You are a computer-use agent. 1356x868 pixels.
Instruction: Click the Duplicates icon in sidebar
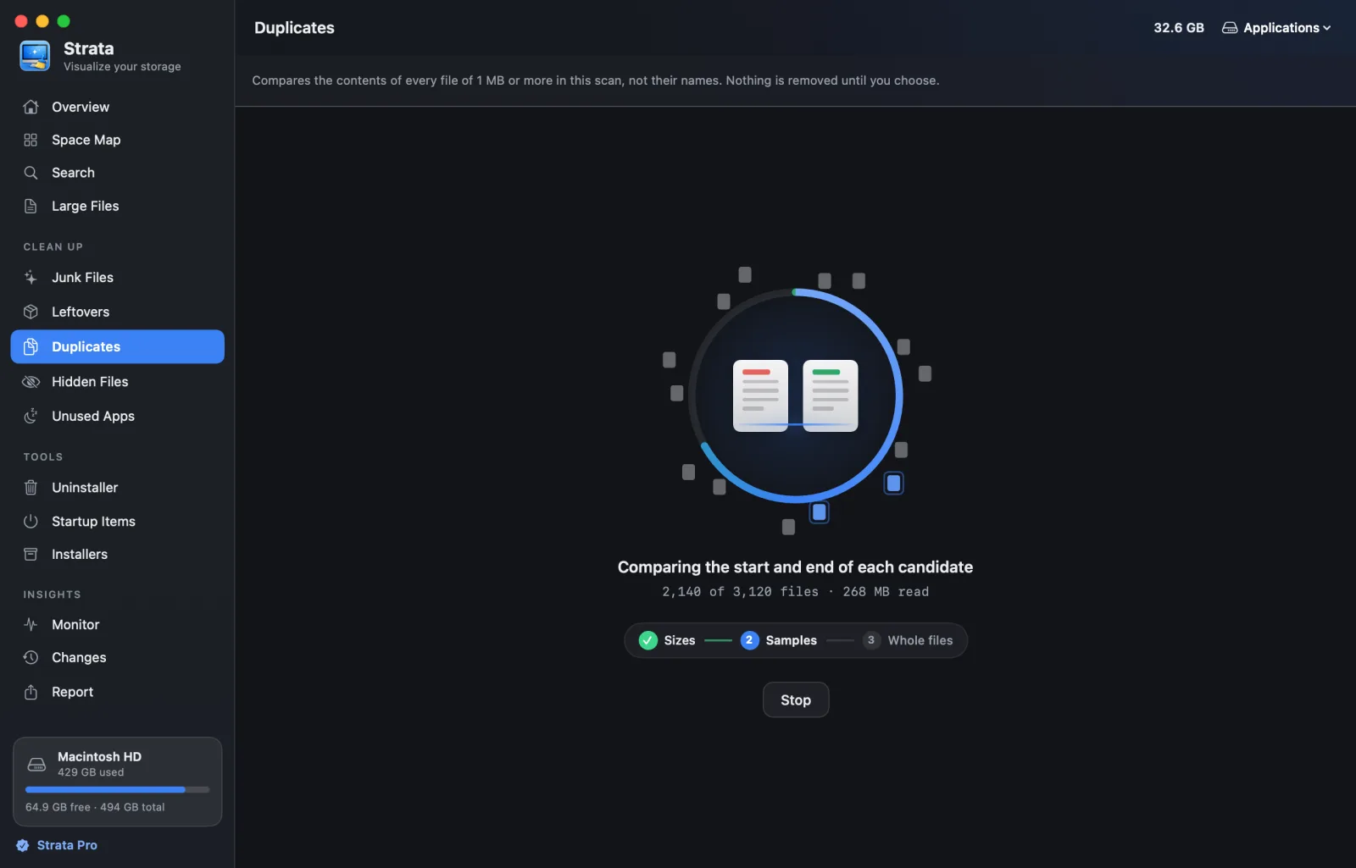pyautogui.click(x=31, y=346)
